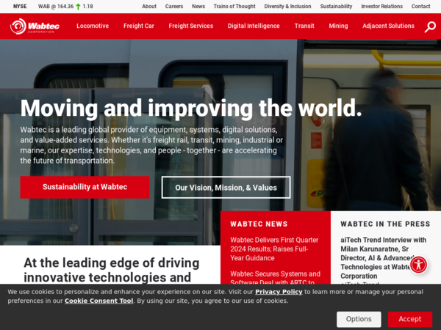Click the Wabtec logo in the header
Screen dimensions: 441x330
tap(35, 26)
